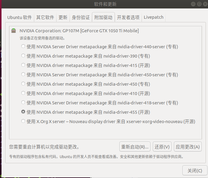The width and height of the screenshot is (208, 178).
Task: Open the 更新 tab
Action: click(x=63, y=17)
